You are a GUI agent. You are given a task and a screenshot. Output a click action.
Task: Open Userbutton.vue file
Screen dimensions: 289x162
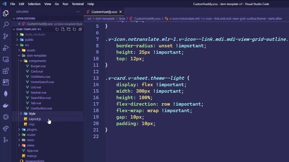pos(41,108)
